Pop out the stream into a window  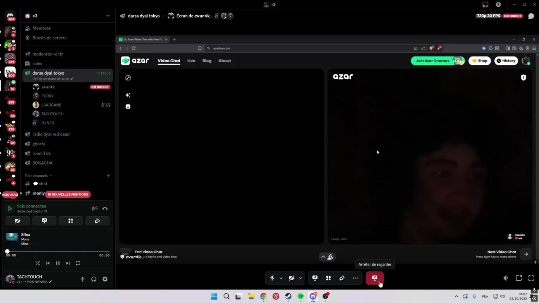pyautogui.click(x=519, y=278)
